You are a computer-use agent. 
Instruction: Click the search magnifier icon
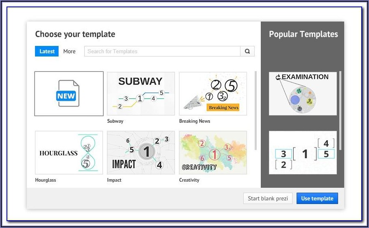(x=247, y=51)
